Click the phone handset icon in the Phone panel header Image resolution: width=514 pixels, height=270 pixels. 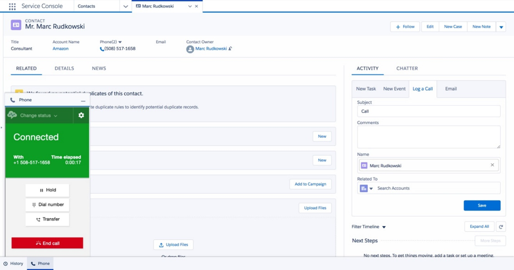[13, 100]
